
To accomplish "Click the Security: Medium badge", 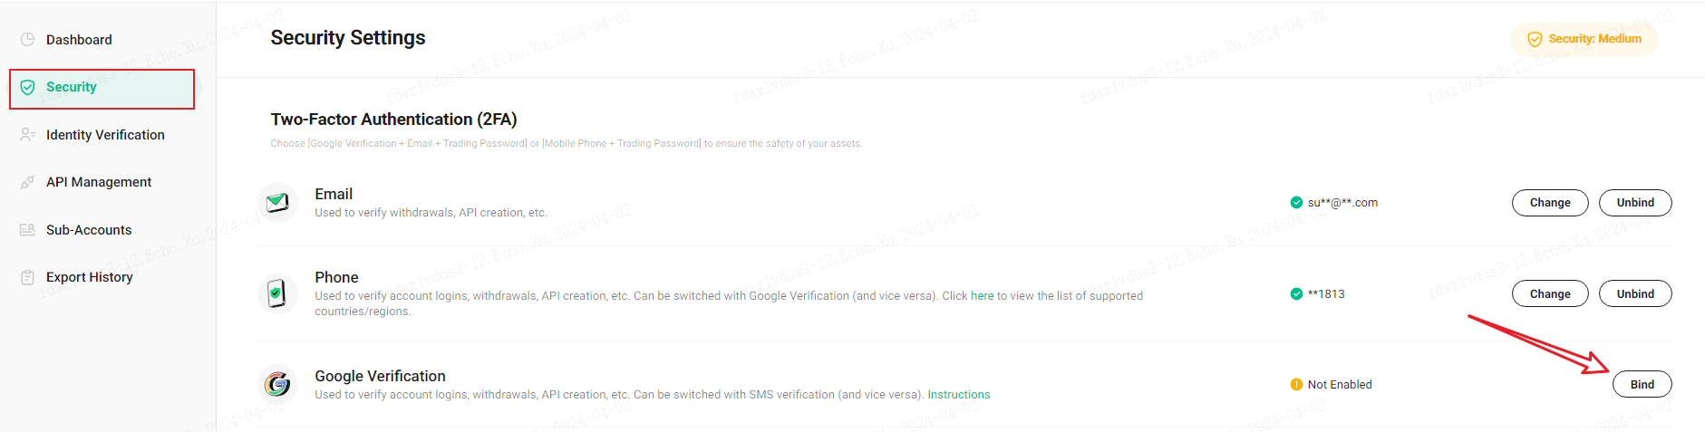I will 1584,39.
